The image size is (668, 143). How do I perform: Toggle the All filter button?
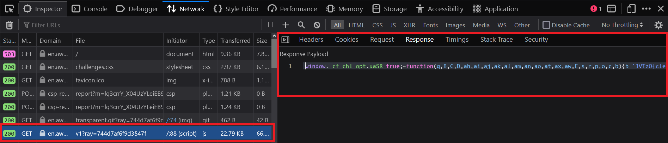point(337,25)
